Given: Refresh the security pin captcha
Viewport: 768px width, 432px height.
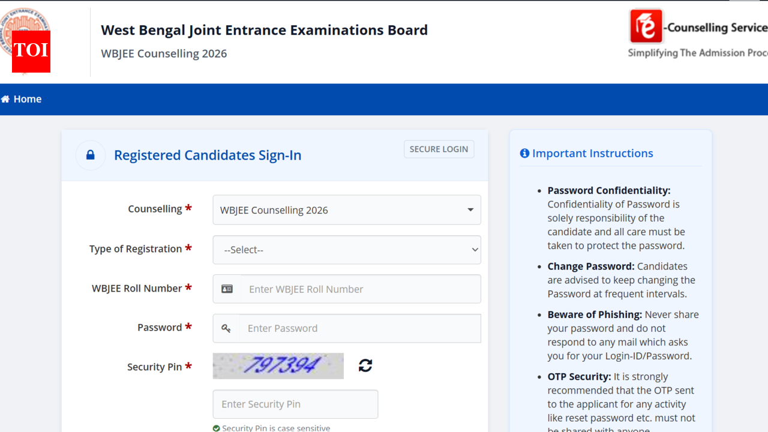Looking at the screenshot, I should [x=365, y=365].
